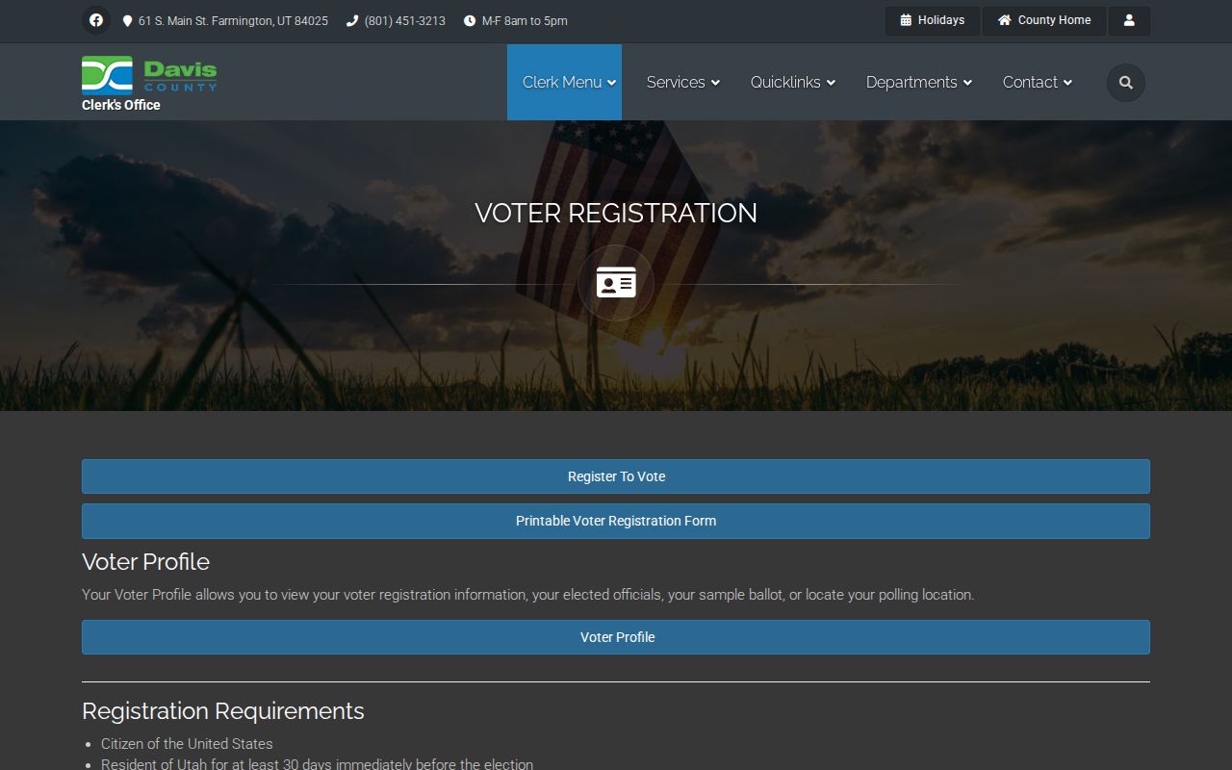Screen dimensions: 1232x770
Task: Click the ID card icon under Voter Registration
Action: [x=616, y=283]
